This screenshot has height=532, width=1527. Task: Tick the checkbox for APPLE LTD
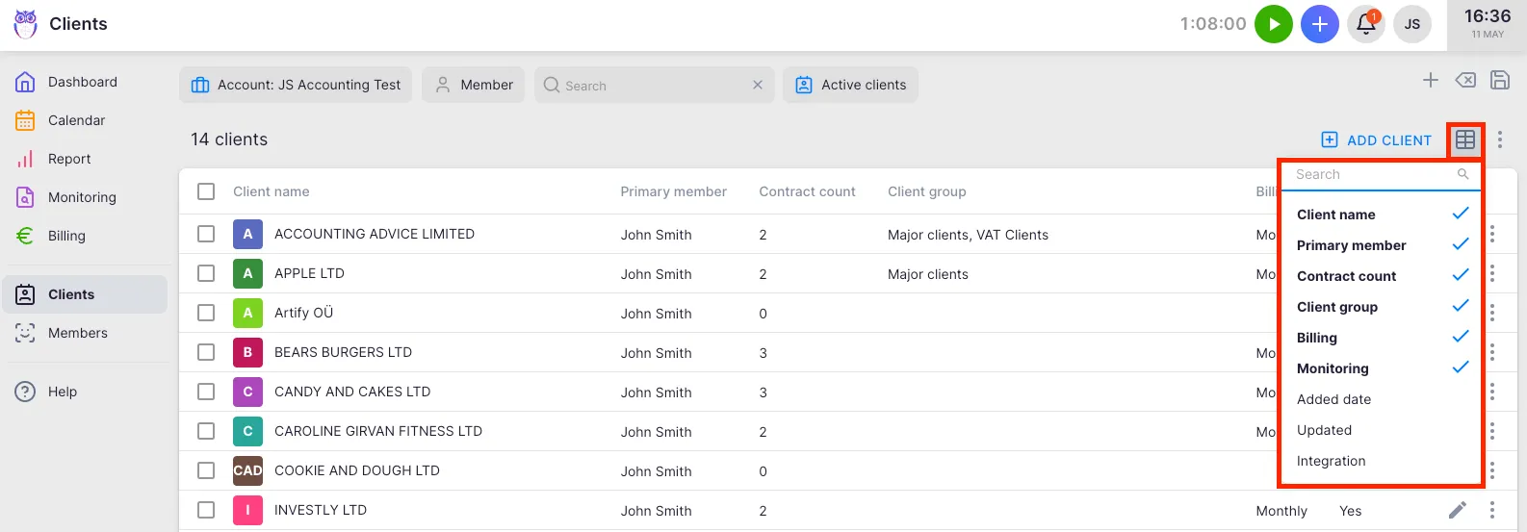[x=206, y=273]
